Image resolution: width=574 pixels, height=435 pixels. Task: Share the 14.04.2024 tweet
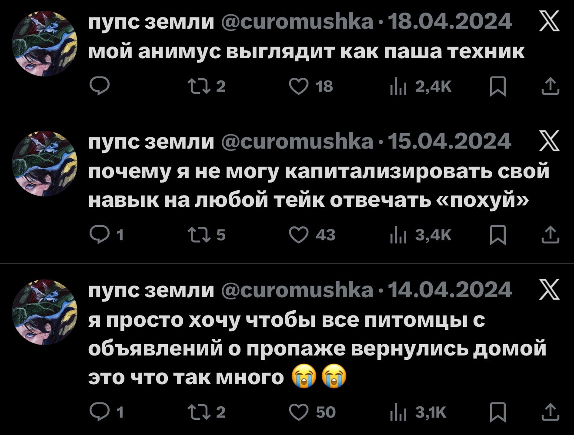[550, 412]
